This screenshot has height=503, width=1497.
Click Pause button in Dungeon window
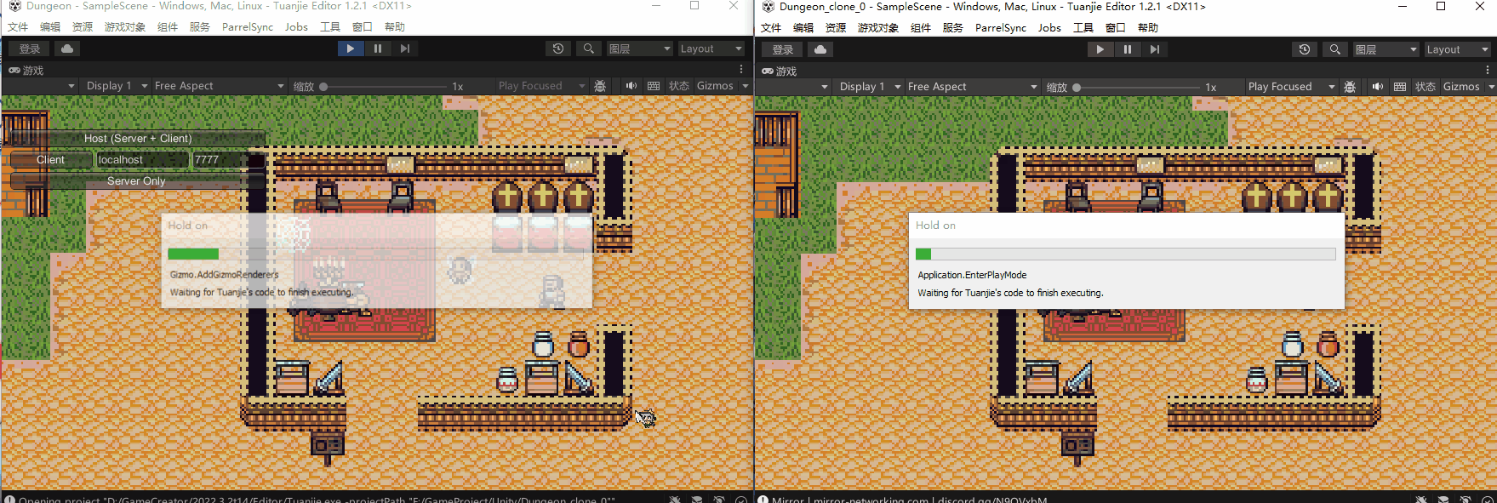pos(377,49)
